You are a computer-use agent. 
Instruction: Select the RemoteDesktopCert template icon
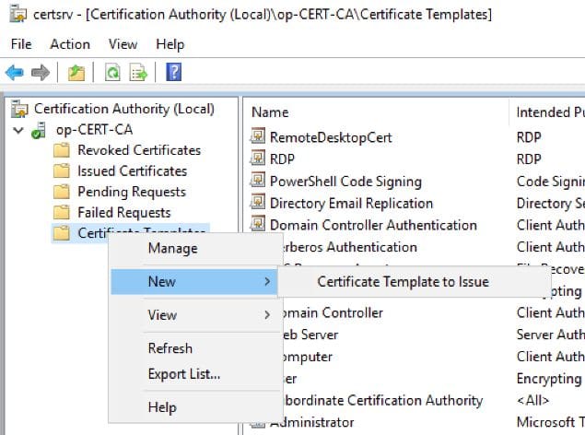click(x=258, y=136)
